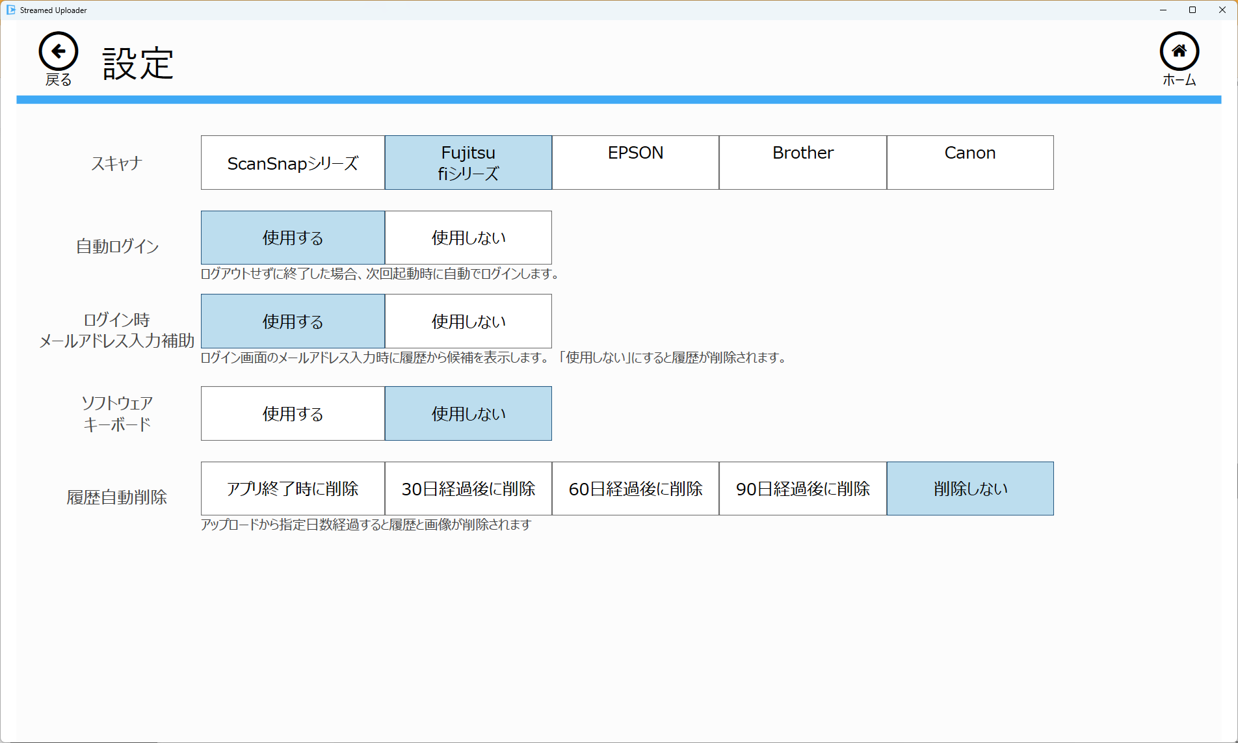The image size is (1238, 743).
Task: Go to home via ホーム icon
Action: point(1179,52)
